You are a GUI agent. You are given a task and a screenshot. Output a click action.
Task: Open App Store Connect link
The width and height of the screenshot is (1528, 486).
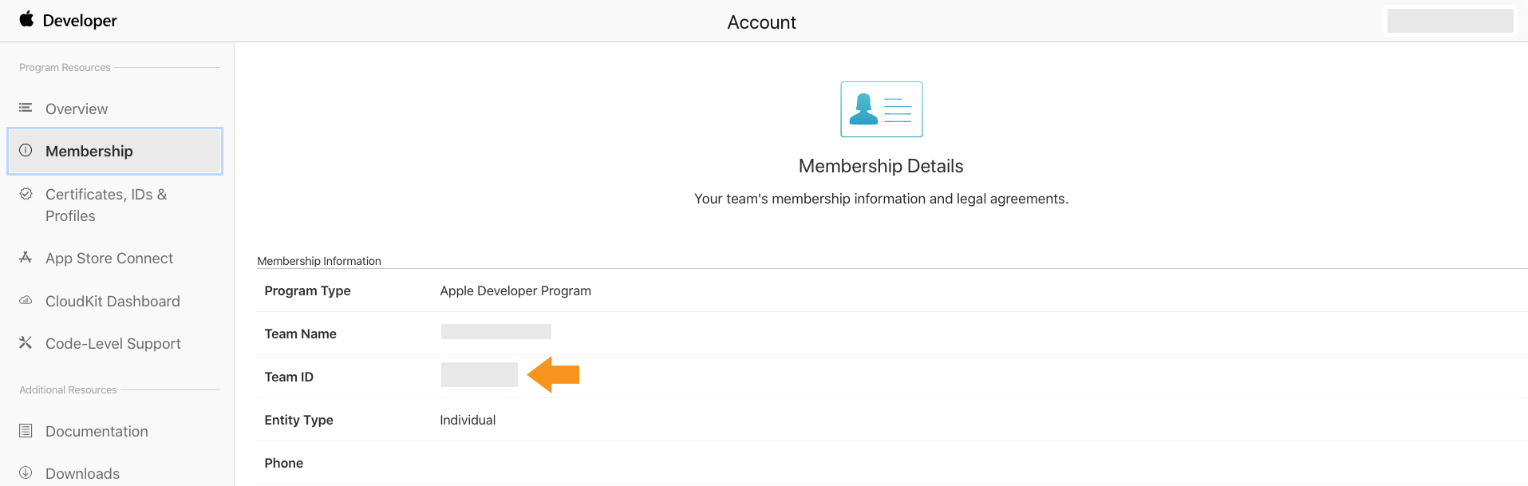tap(109, 259)
